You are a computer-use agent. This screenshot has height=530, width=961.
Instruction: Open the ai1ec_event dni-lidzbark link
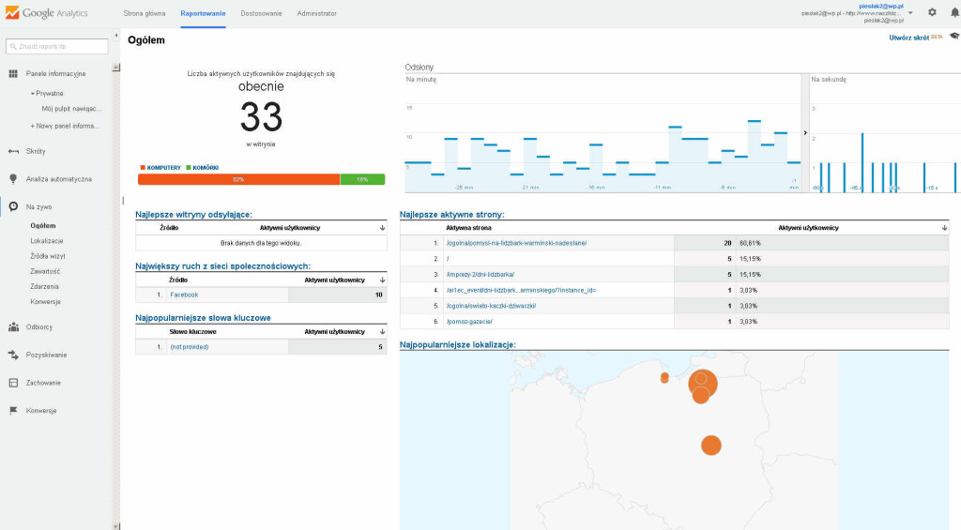point(521,291)
